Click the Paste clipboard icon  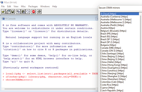23,12
